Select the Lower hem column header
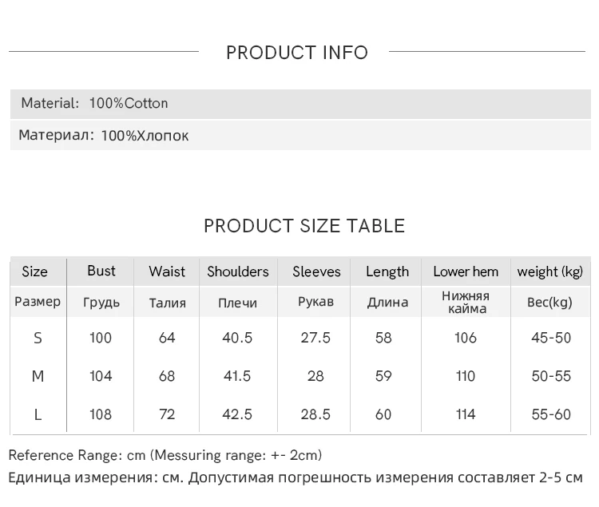Screen dimensions: 599x507 pos(466,271)
